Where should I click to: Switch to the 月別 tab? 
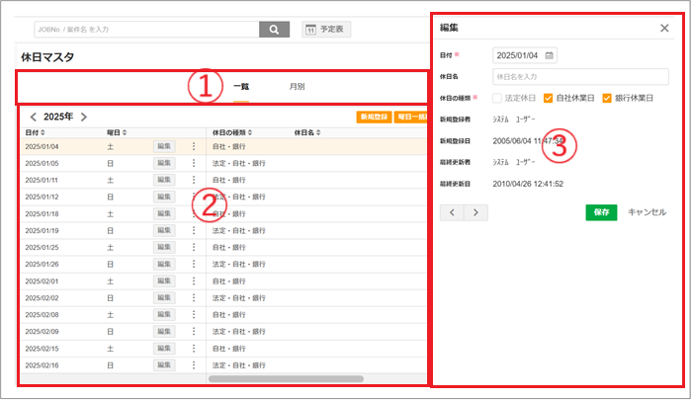(297, 86)
